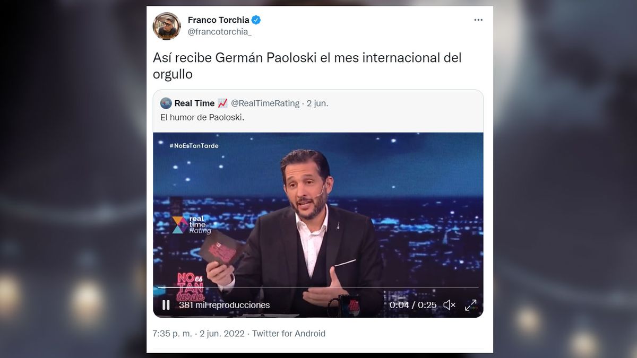Click the quoted text El humor de Paoloski

(x=202, y=118)
